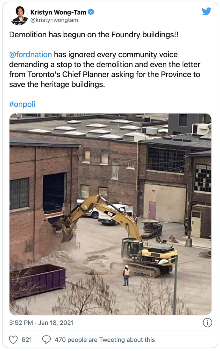Click the 'Demolition has begun' headline text
Image resolution: width=220 pixels, height=351 pixels.
(x=94, y=35)
